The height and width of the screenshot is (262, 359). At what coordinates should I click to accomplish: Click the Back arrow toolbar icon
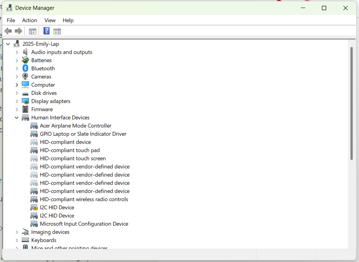click(x=8, y=31)
